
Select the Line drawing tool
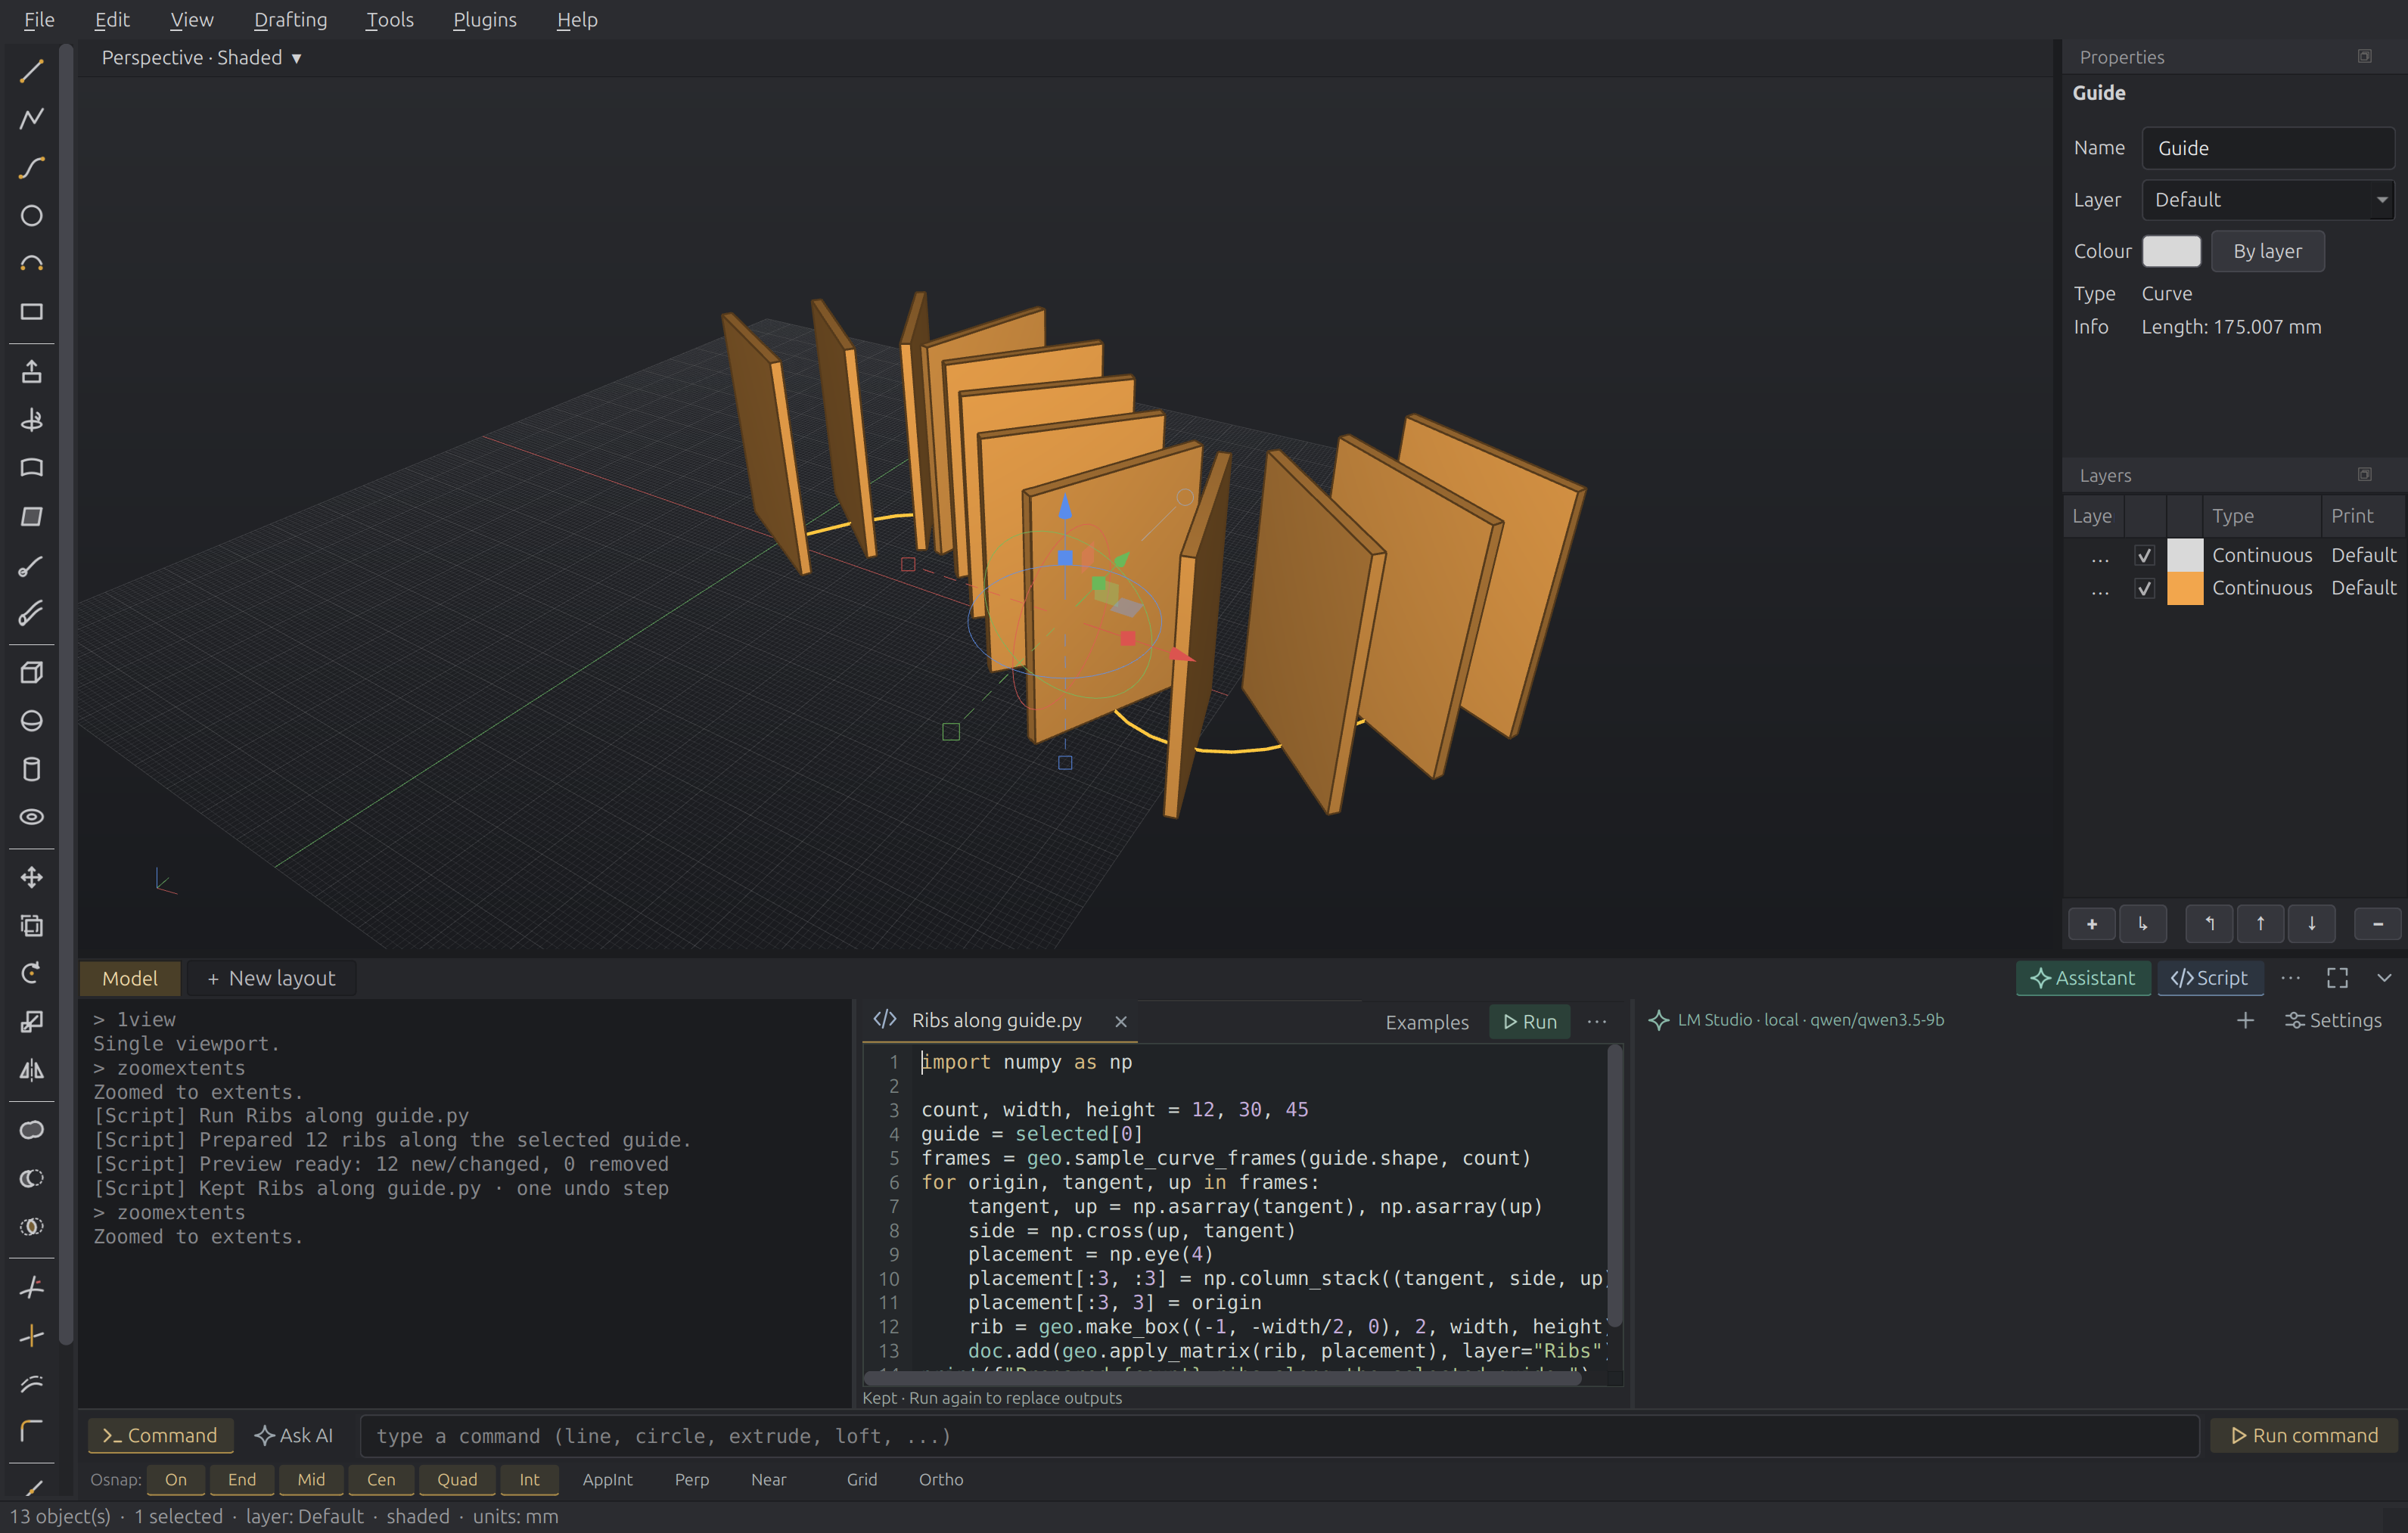pyautogui.click(x=31, y=71)
